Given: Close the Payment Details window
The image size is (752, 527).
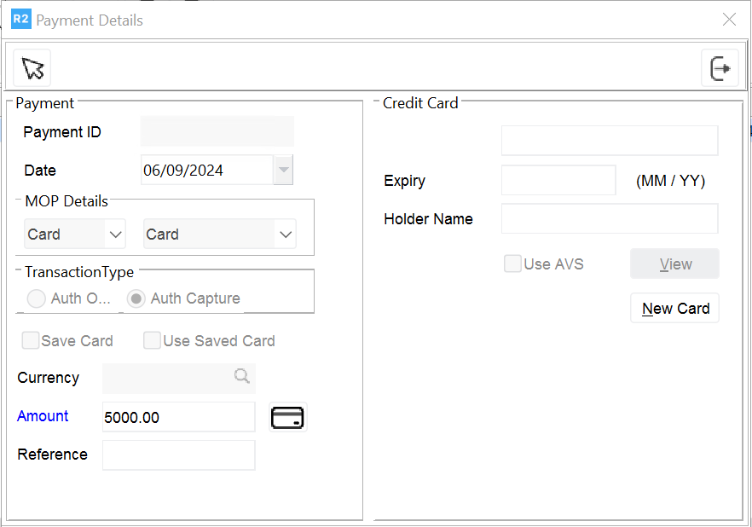Looking at the screenshot, I should click(729, 20).
